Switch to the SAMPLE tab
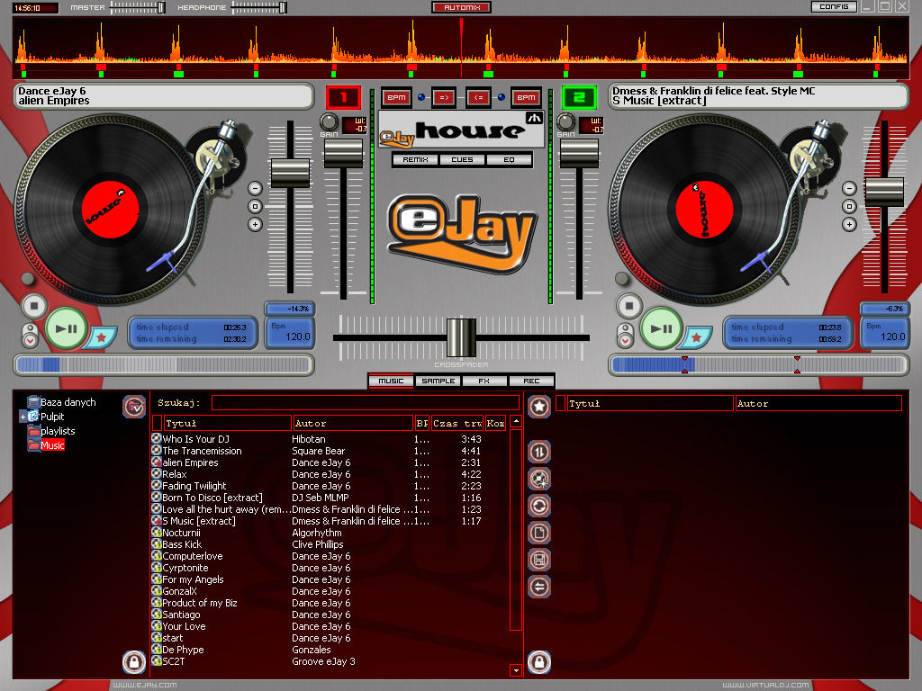Image resolution: width=922 pixels, height=691 pixels. click(438, 381)
